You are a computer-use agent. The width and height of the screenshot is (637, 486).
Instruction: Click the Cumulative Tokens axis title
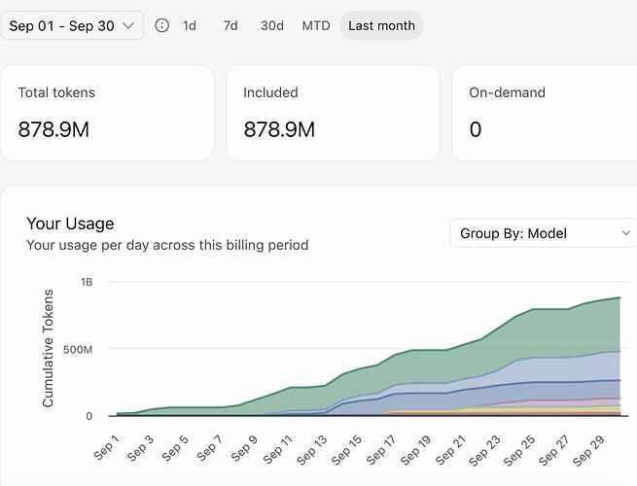pyautogui.click(x=48, y=348)
